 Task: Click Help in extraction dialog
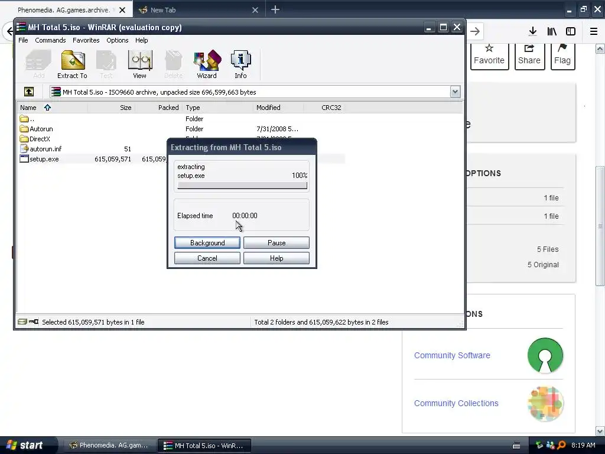point(277,258)
